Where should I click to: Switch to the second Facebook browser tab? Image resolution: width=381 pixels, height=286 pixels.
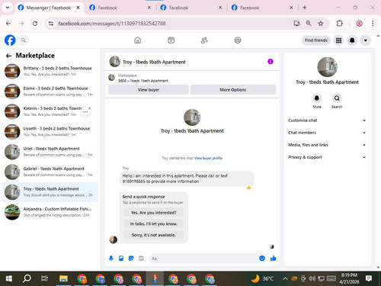[x=120, y=8]
